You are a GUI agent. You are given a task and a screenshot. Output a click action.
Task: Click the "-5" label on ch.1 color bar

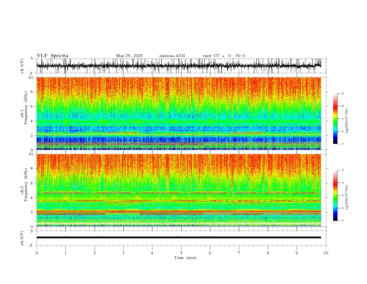point(342,119)
